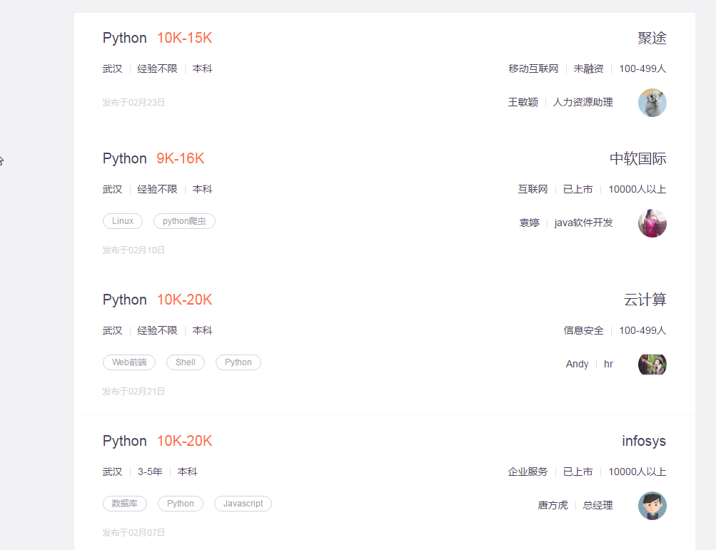Click recruiter name 王敏颖

click(523, 102)
